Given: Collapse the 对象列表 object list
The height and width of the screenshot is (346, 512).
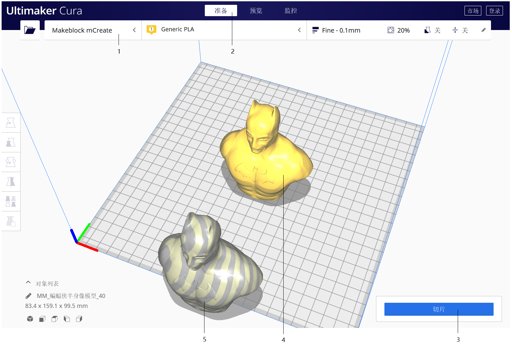Looking at the screenshot, I should [x=28, y=282].
